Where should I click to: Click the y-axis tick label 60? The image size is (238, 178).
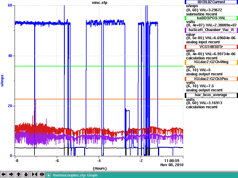coord(10,5)
